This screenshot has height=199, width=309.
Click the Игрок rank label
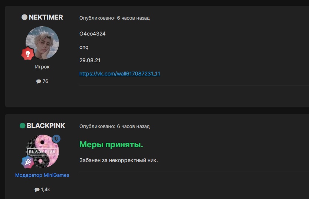(x=42, y=67)
